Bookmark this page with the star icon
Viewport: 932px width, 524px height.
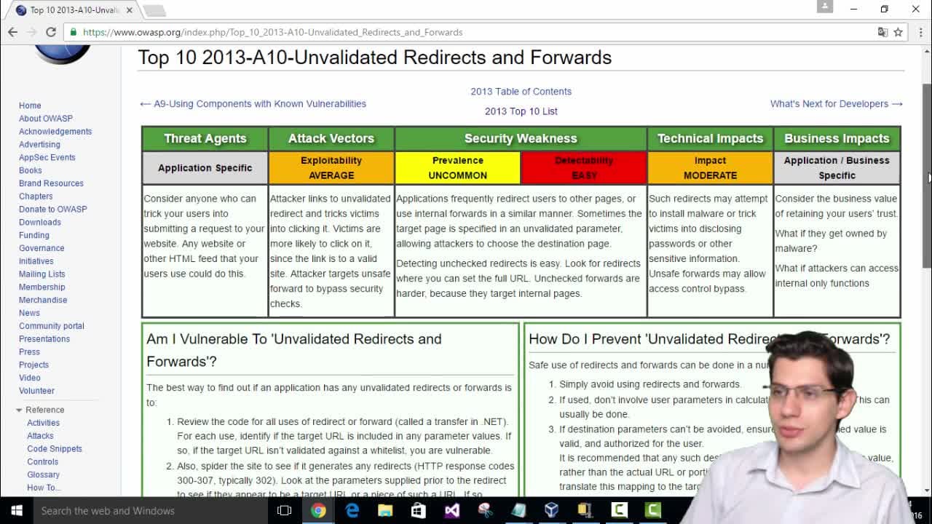point(899,32)
